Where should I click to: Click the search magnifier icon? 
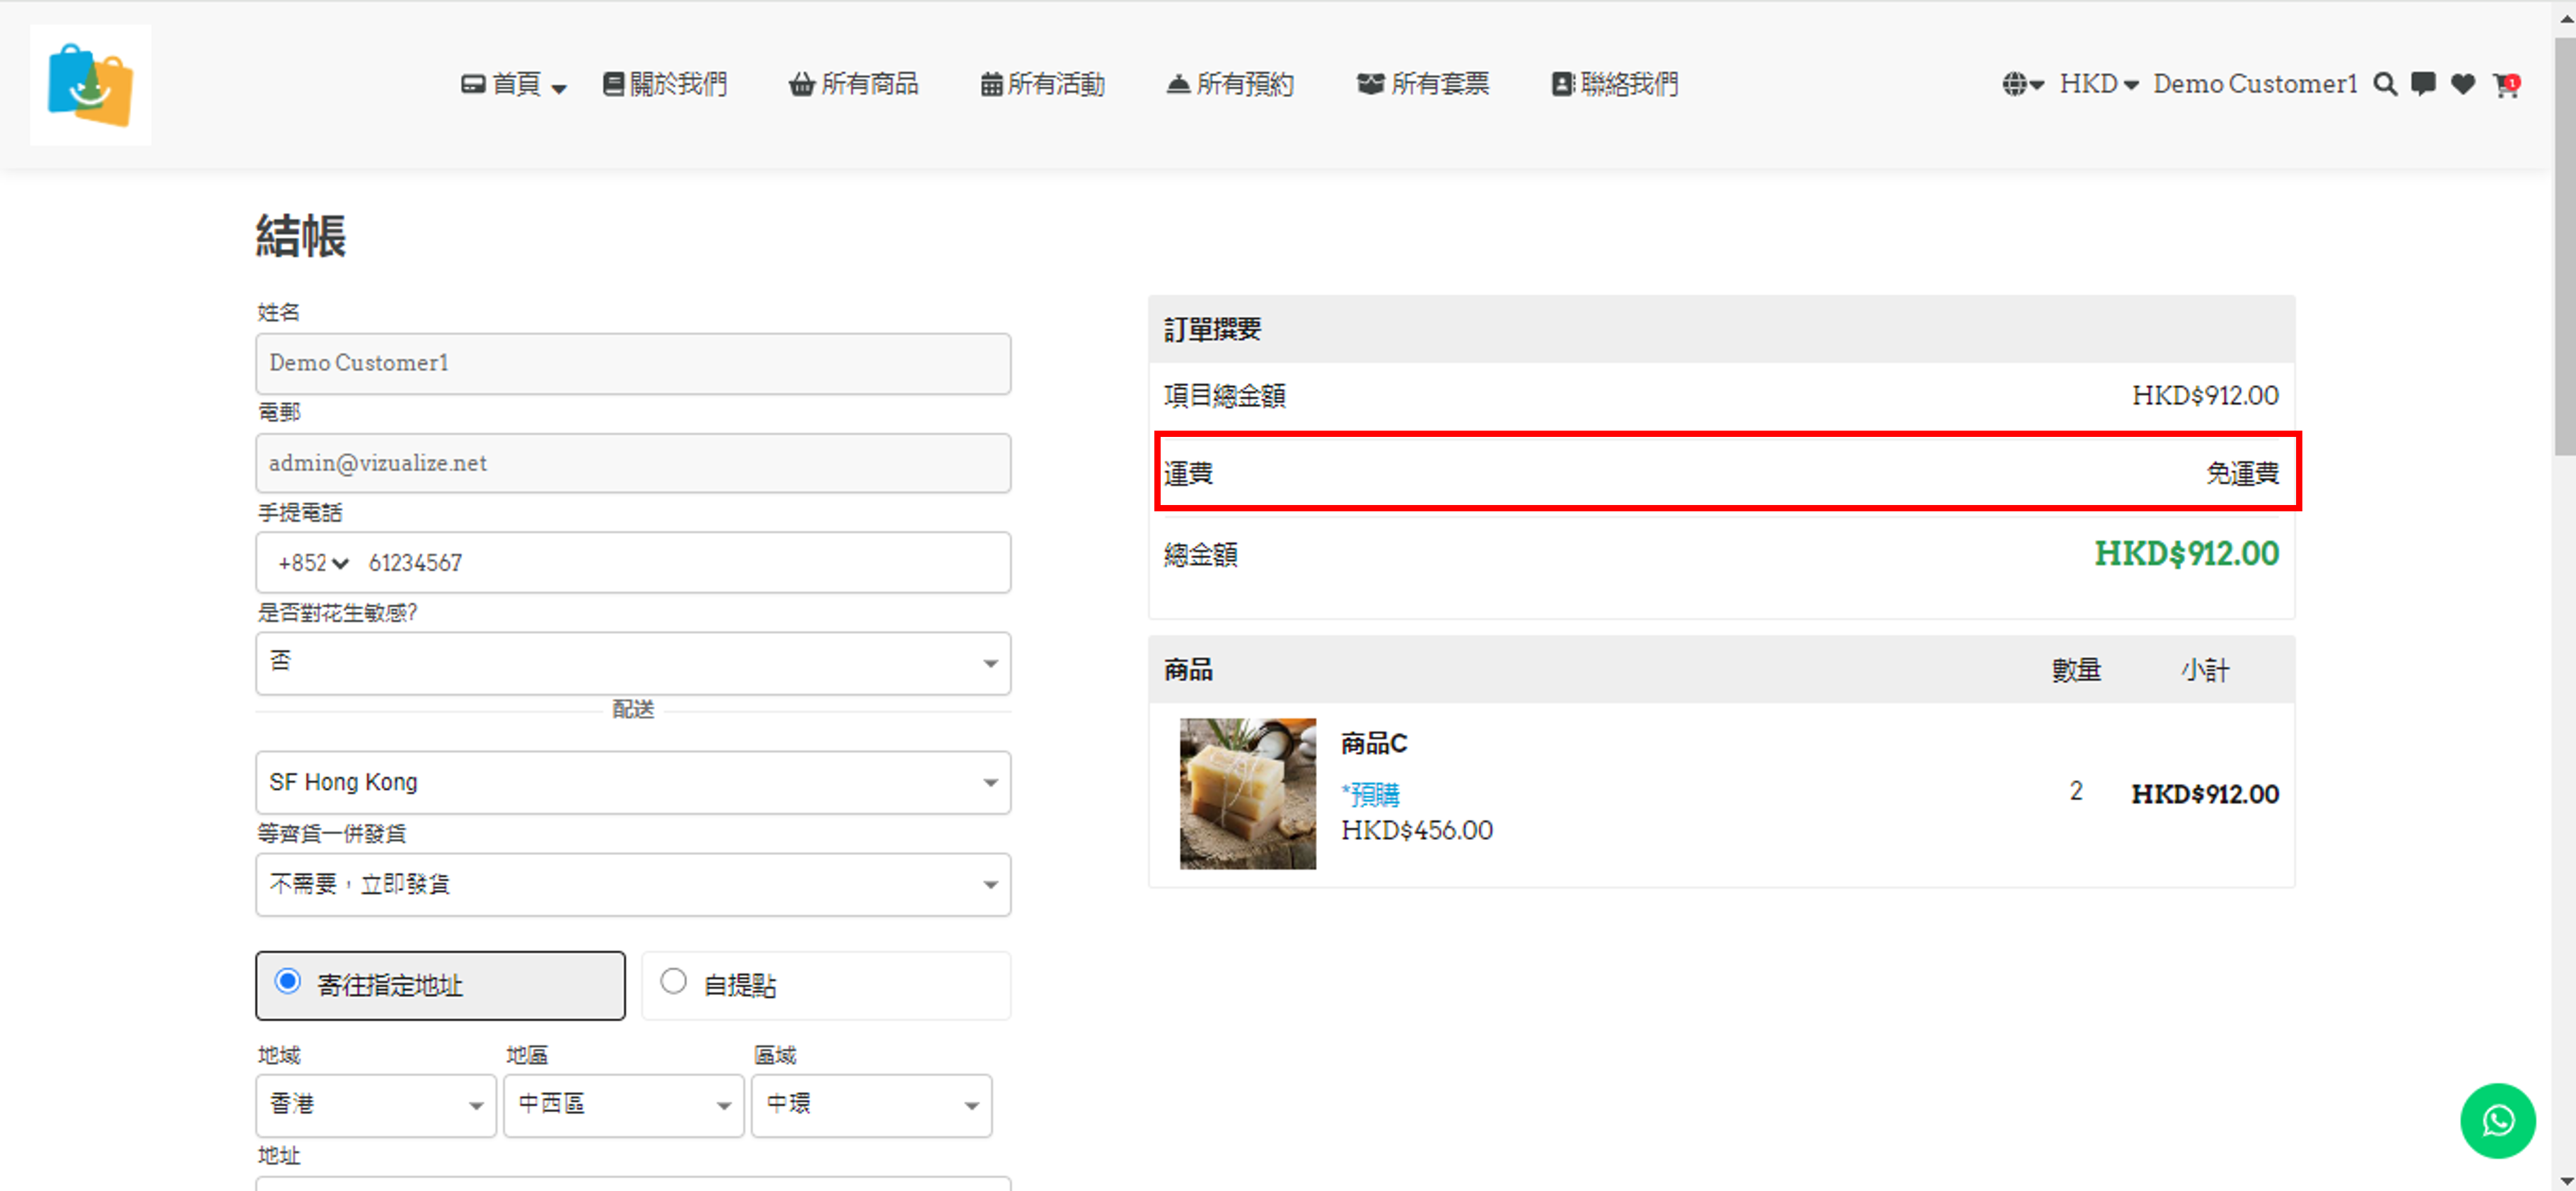pos(2385,85)
